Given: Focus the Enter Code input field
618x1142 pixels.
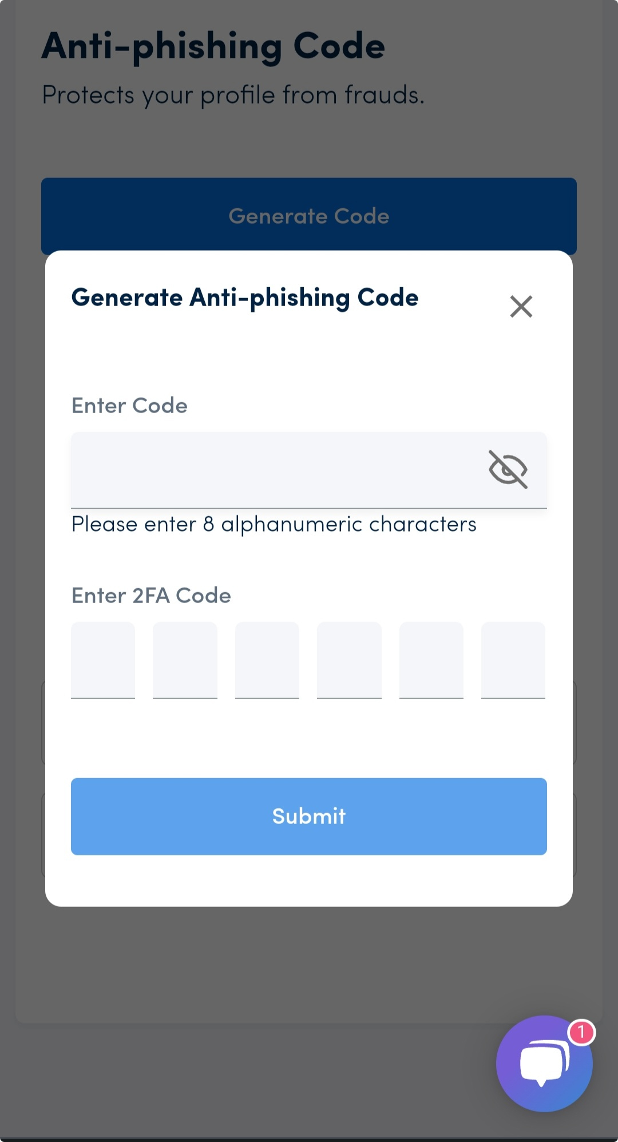Looking at the screenshot, I should point(275,470).
